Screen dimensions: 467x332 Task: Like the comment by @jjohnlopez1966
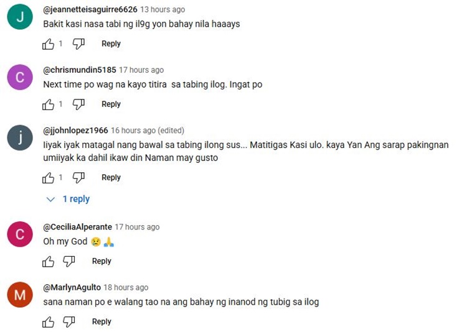[x=48, y=178]
